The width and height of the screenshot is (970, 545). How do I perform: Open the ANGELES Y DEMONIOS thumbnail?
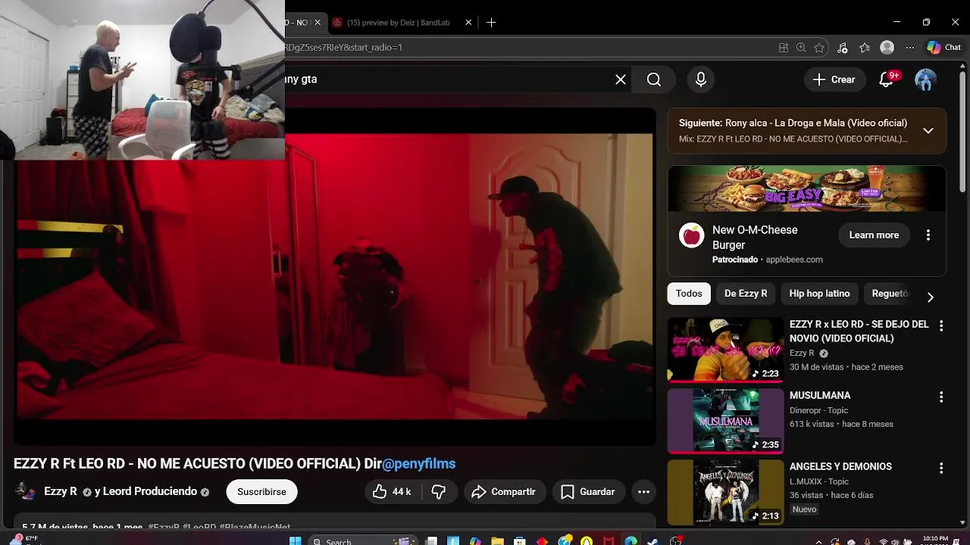point(725,491)
